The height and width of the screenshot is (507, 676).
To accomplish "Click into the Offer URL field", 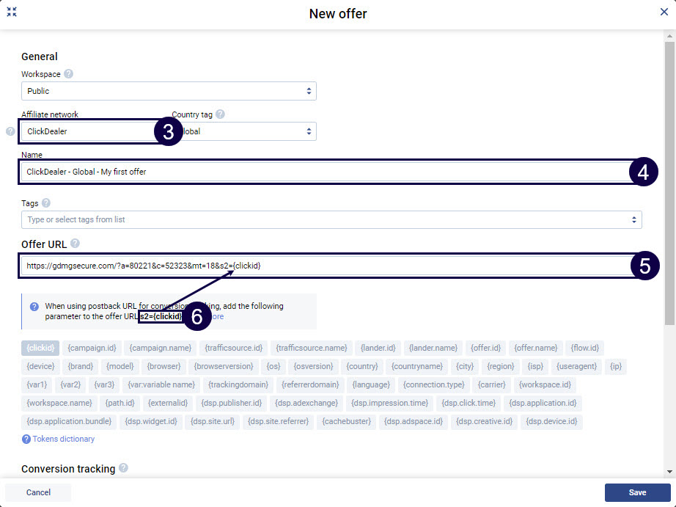I will [323, 266].
